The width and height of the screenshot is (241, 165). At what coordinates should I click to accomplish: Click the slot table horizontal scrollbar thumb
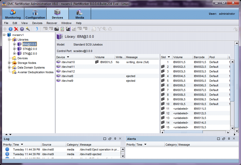pos(184,132)
